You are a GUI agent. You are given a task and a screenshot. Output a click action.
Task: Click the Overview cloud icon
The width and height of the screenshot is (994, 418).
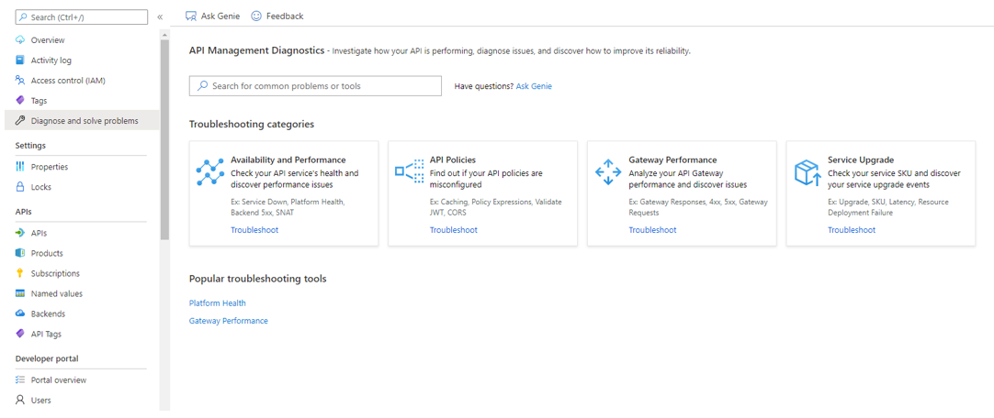pyautogui.click(x=20, y=39)
